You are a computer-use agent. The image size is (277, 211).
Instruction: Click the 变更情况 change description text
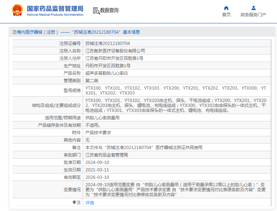[x=175, y=189]
